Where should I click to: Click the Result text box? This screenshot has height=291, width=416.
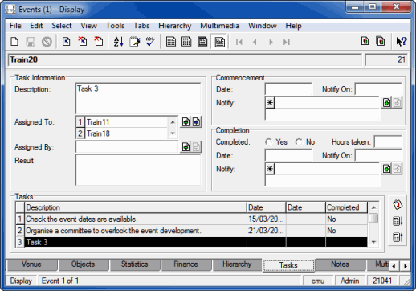pos(138,170)
